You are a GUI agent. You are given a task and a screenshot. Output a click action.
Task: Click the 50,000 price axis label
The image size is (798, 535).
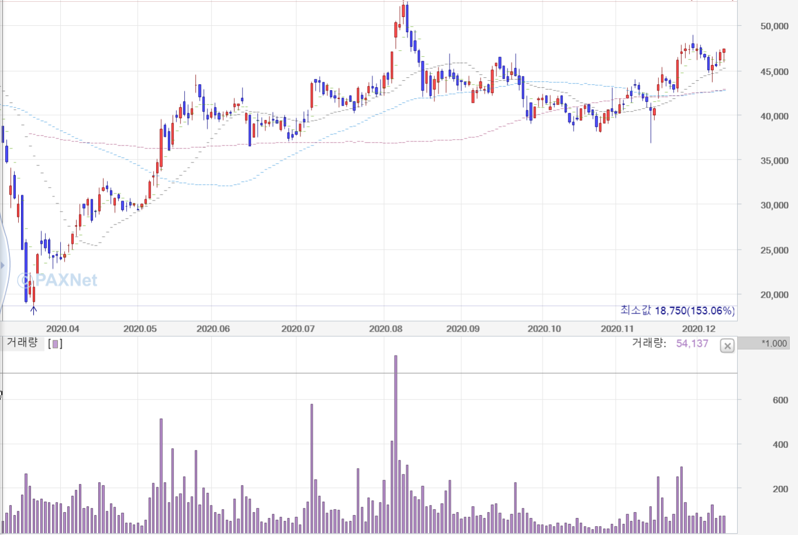point(774,26)
